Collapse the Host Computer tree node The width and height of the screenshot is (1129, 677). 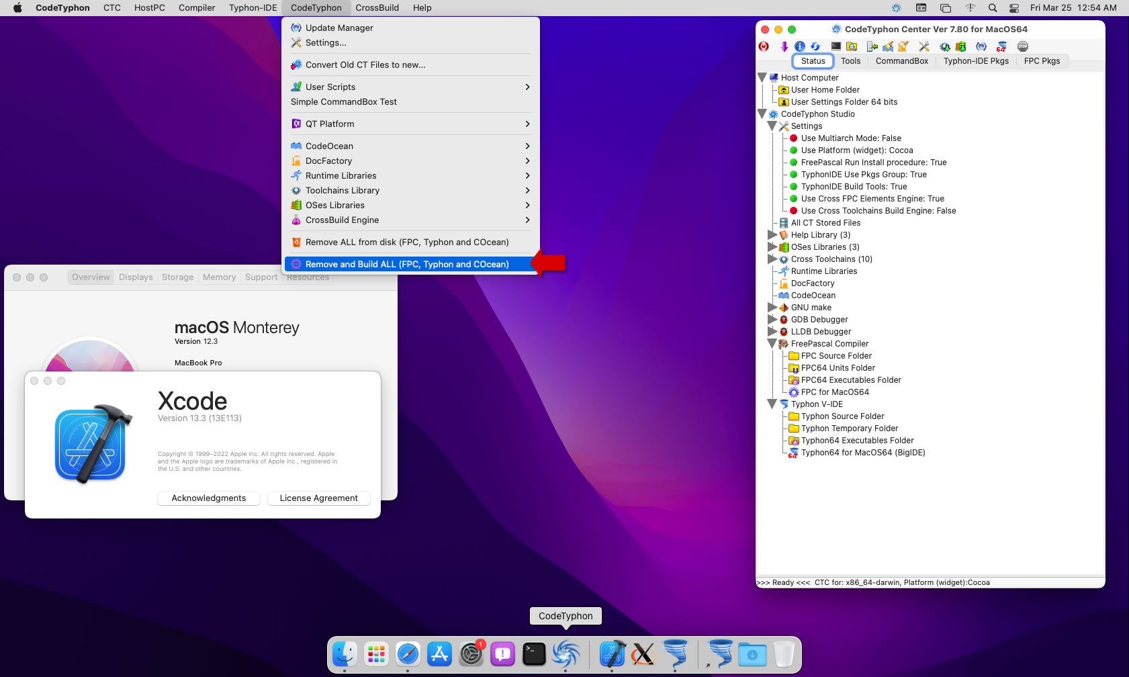[762, 78]
